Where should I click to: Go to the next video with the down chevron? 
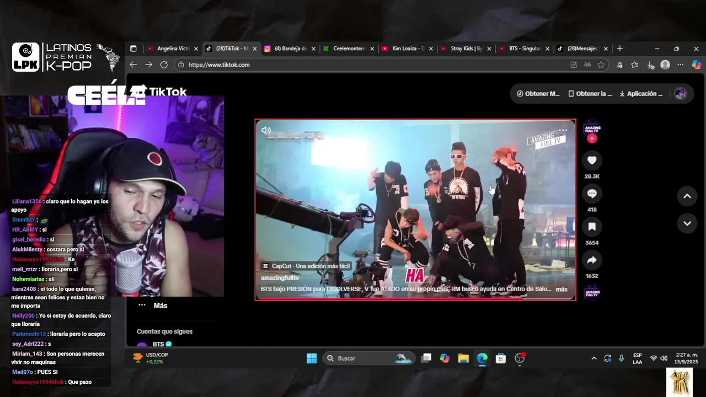[687, 224]
